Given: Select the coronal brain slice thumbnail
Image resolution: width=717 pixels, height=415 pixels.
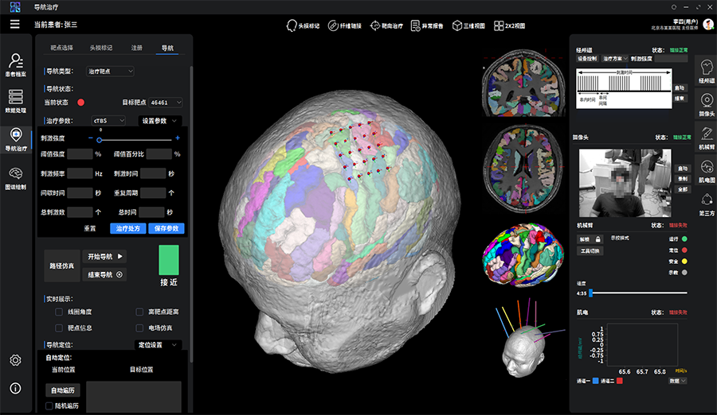Looking at the screenshot, I should [x=524, y=83].
